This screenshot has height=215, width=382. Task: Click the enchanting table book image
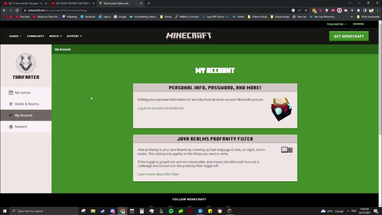(x=281, y=109)
